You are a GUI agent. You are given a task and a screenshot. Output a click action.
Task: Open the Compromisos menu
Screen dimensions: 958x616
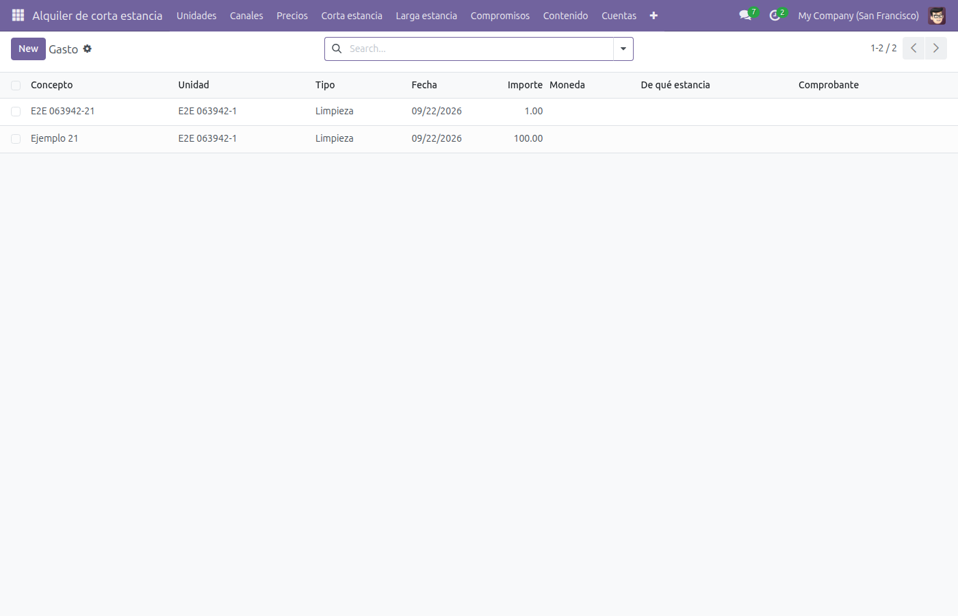coord(500,15)
